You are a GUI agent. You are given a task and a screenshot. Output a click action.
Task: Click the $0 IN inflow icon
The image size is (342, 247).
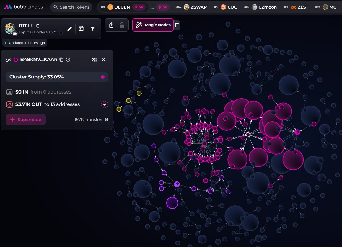pyautogui.click(x=9, y=92)
